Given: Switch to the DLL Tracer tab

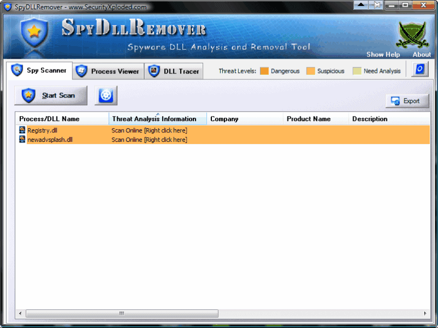Looking at the screenshot, I should pyautogui.click(x=174, y=71).
